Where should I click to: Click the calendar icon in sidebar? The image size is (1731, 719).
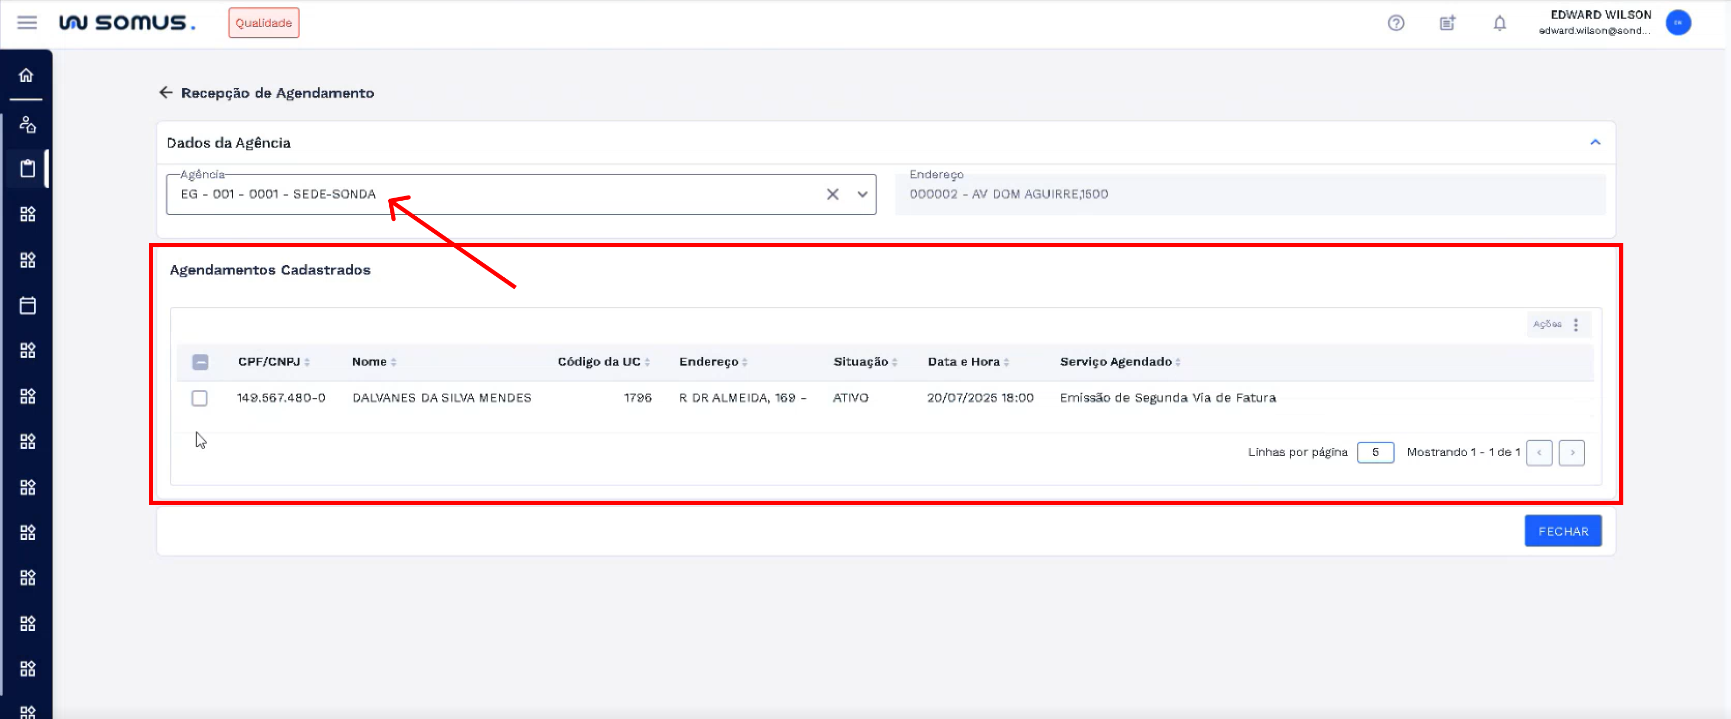click(27, 306)
